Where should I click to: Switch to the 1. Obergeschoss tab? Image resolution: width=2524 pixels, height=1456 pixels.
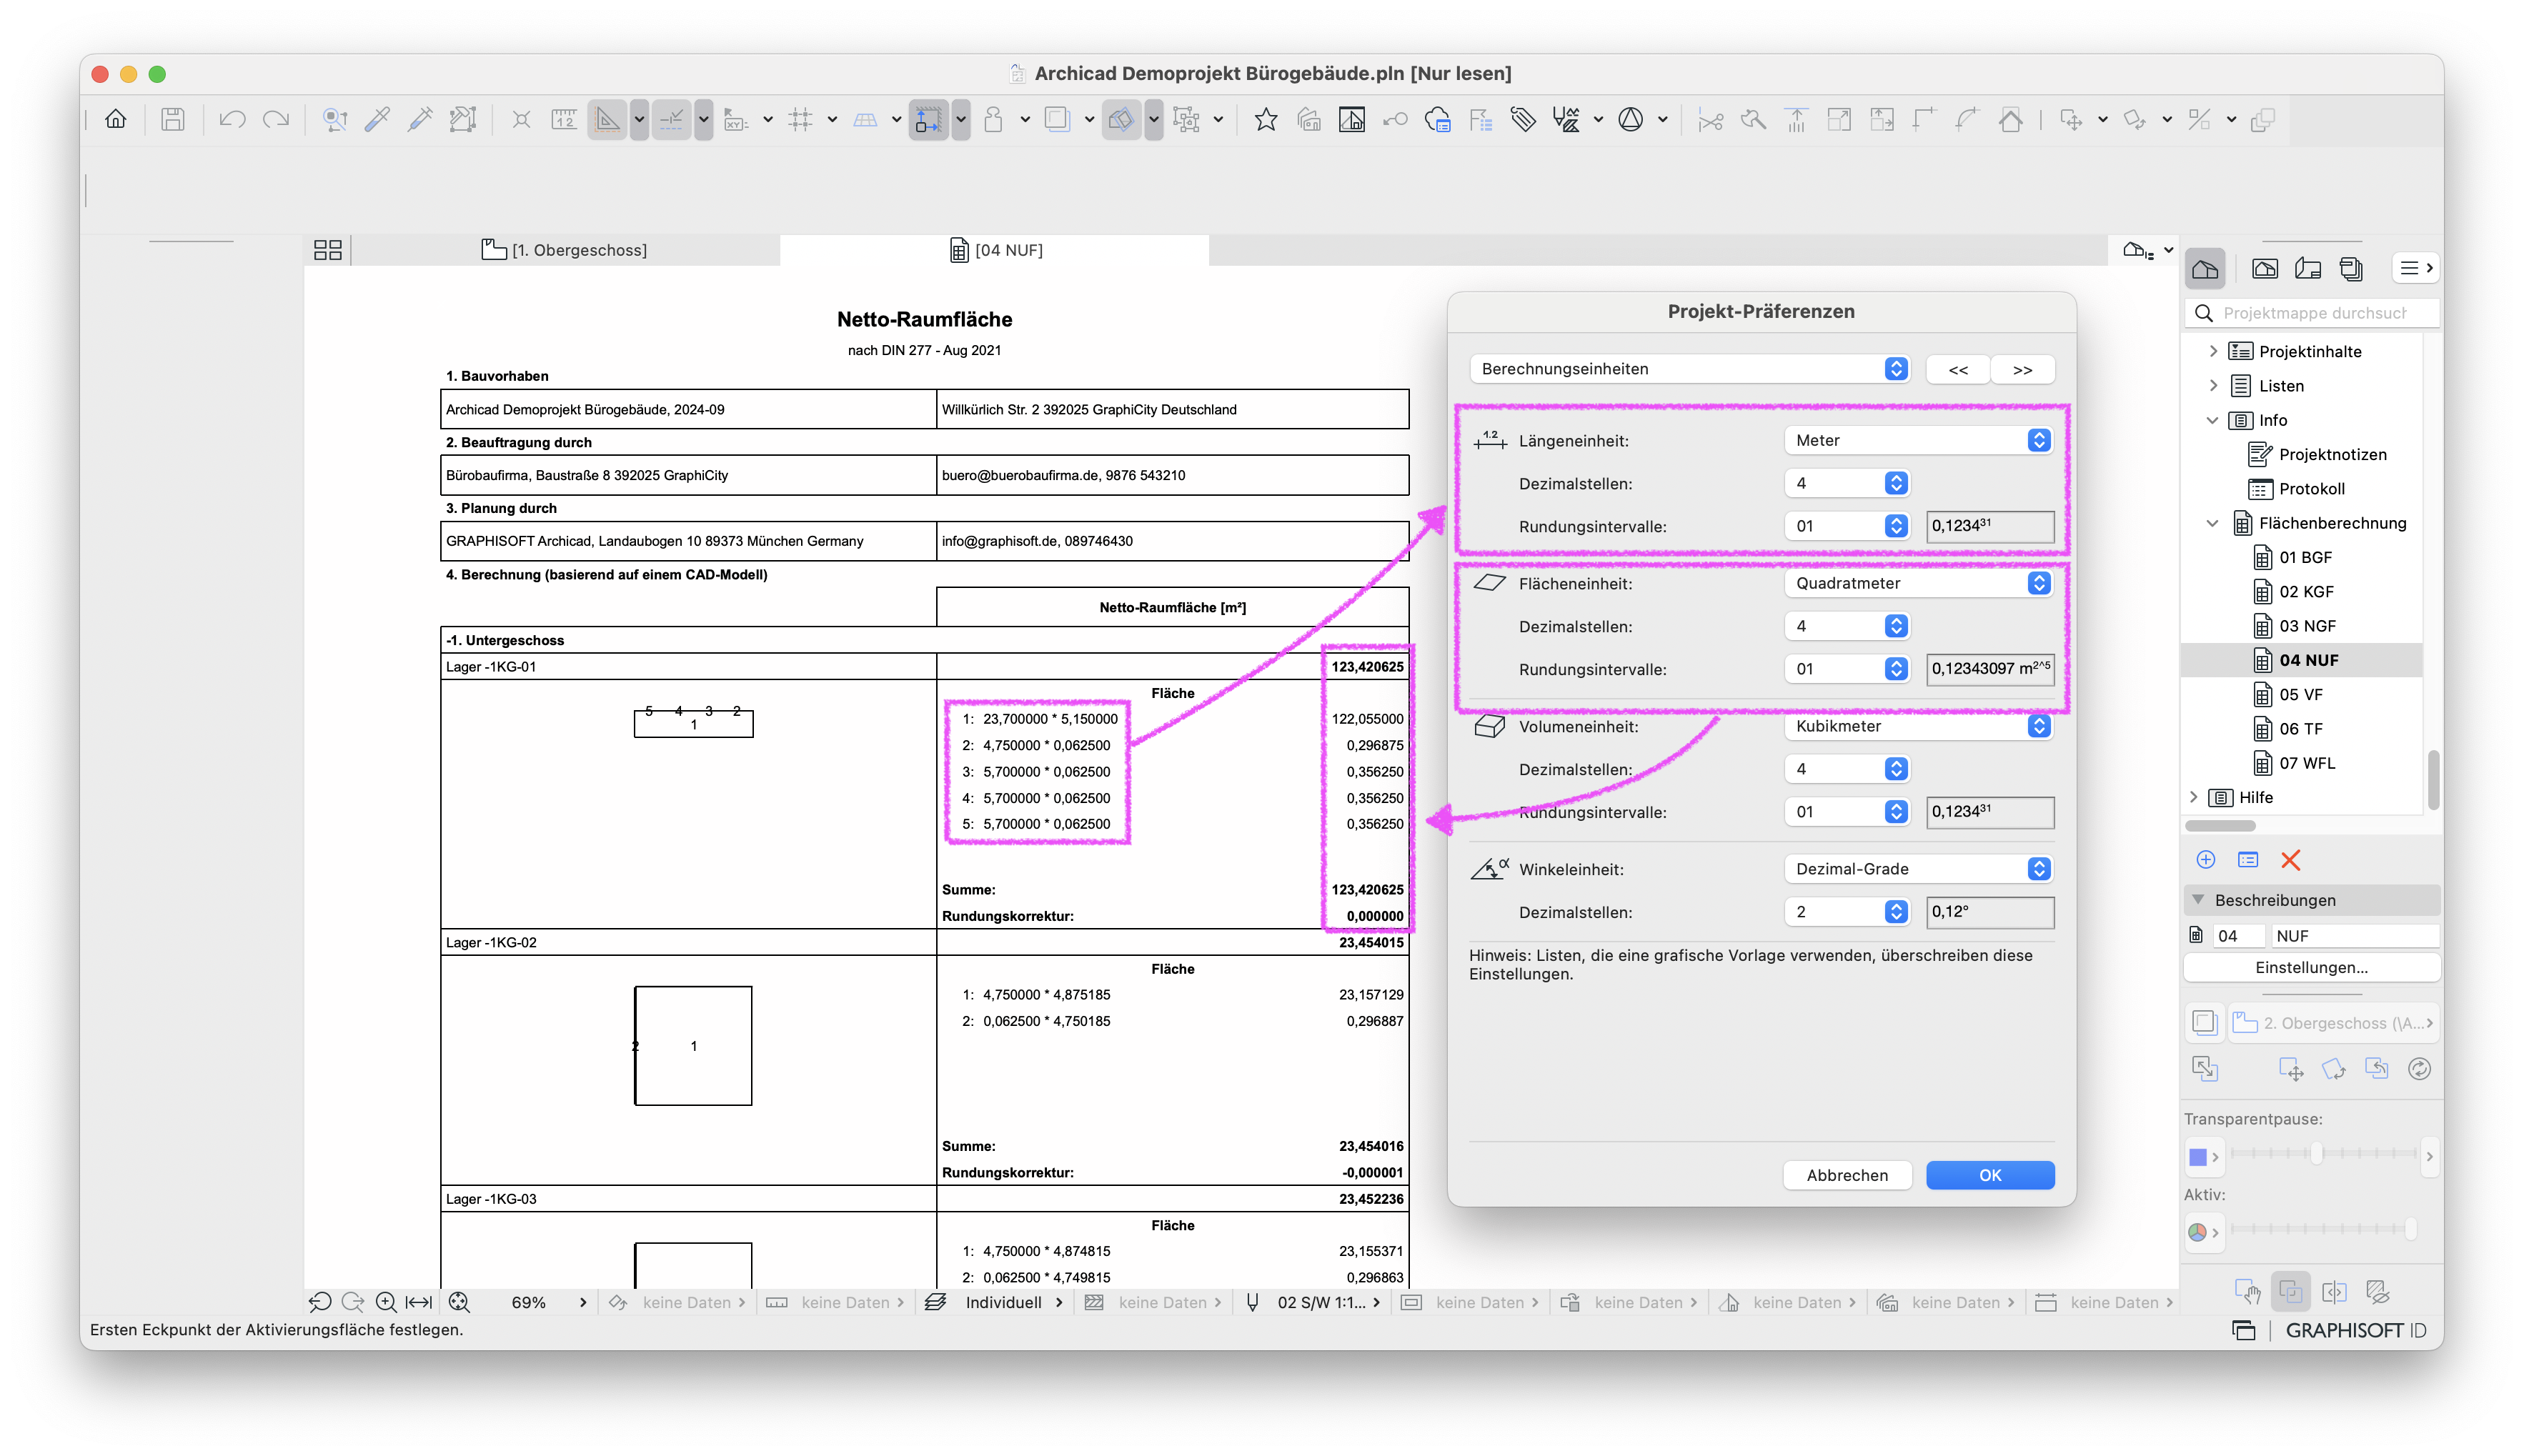click(565, 250)
